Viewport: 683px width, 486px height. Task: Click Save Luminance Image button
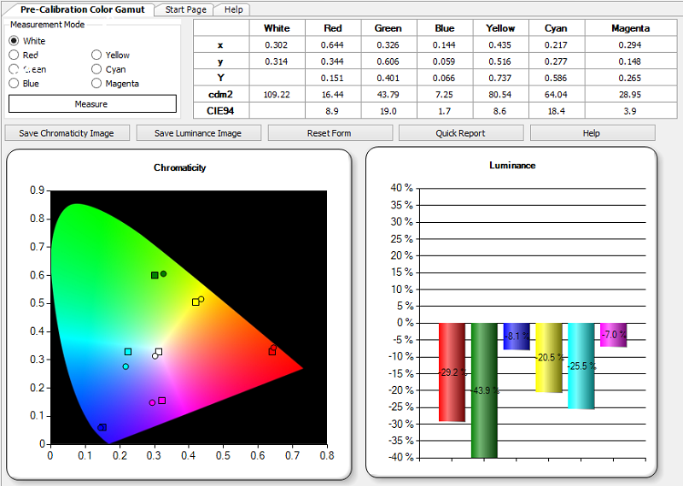point(199,133)
